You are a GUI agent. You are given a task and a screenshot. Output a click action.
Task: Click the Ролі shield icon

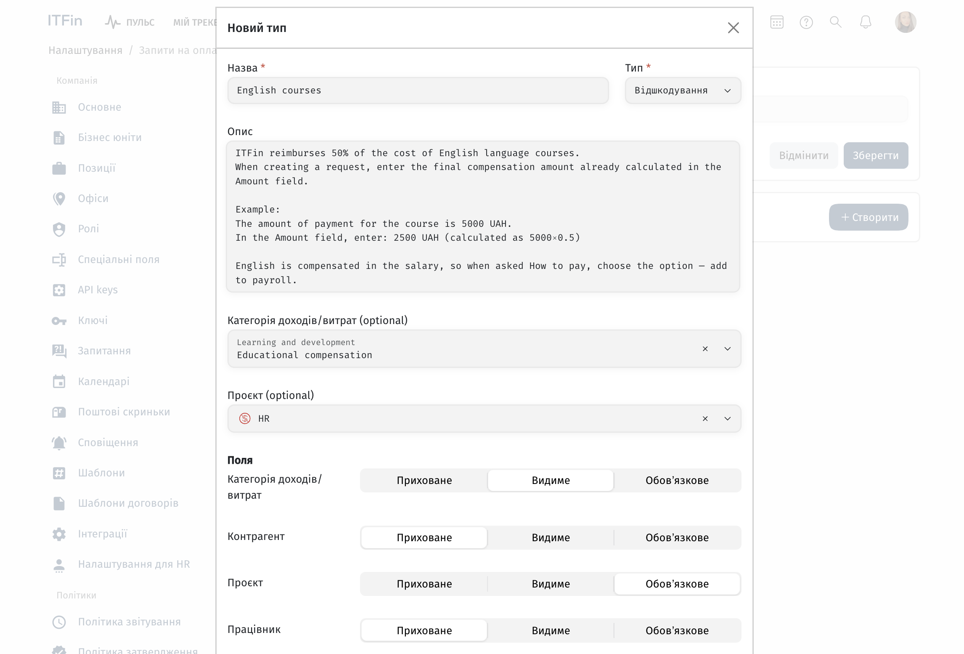coord(59,229)
